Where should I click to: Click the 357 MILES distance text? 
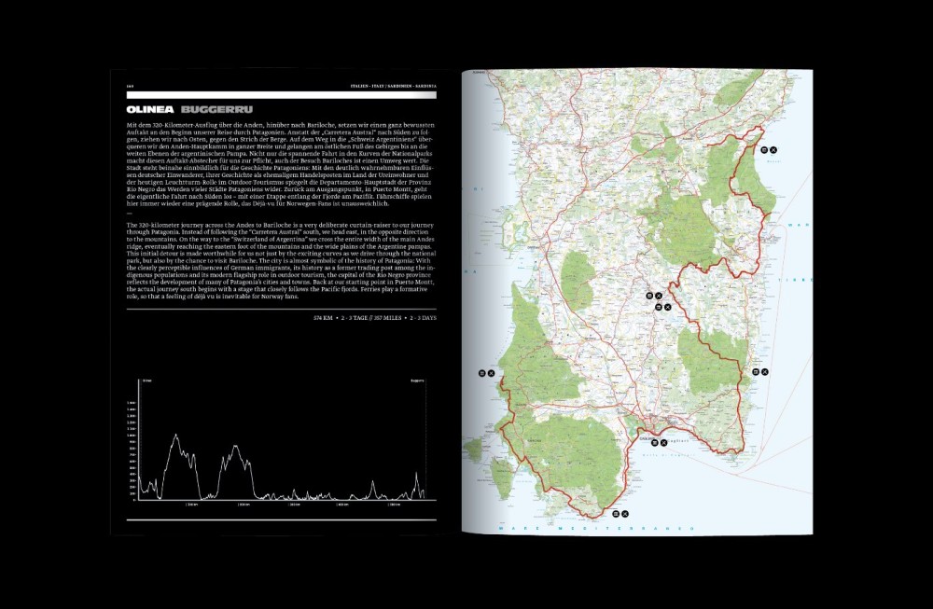(x=387, y=318)
